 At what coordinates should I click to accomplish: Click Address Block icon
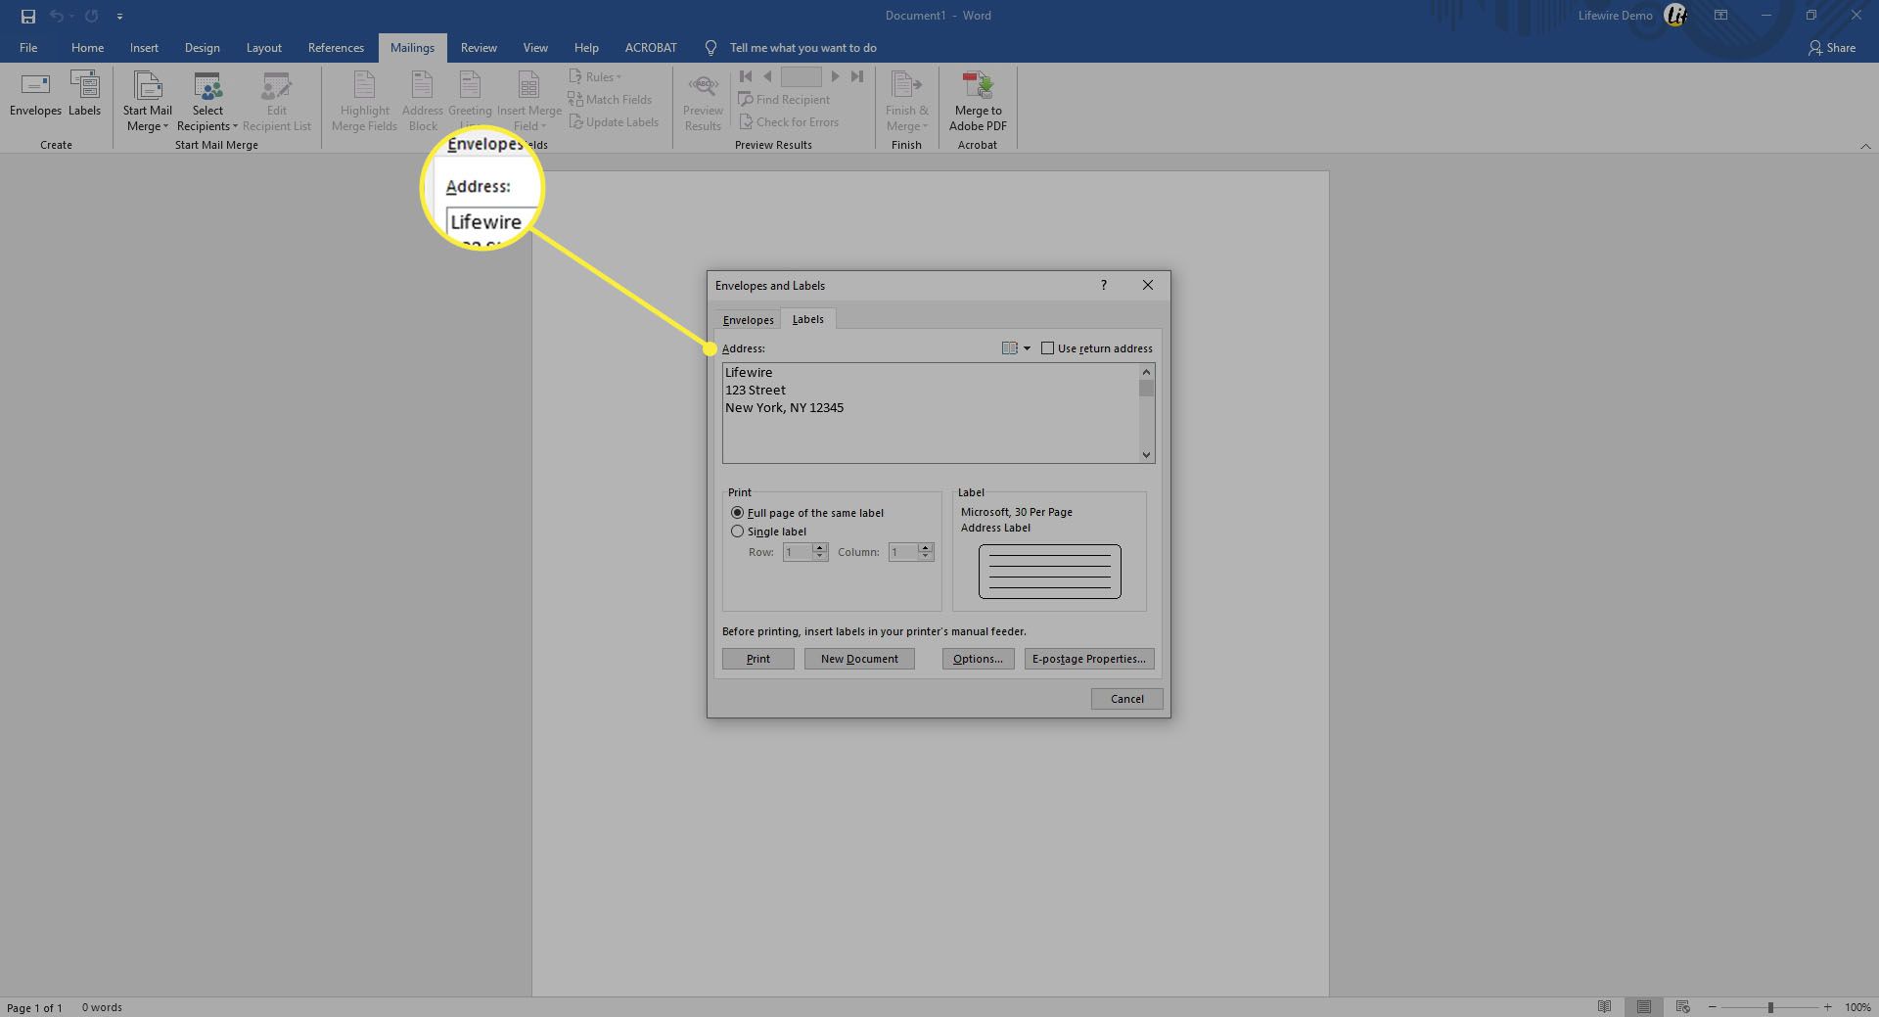(x=422, y=103)
